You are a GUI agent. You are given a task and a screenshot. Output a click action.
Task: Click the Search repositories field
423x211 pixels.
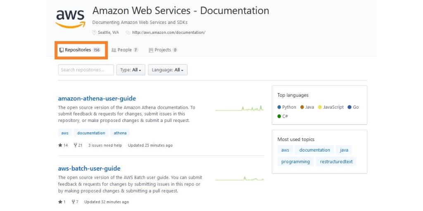(x=86, y=70)
